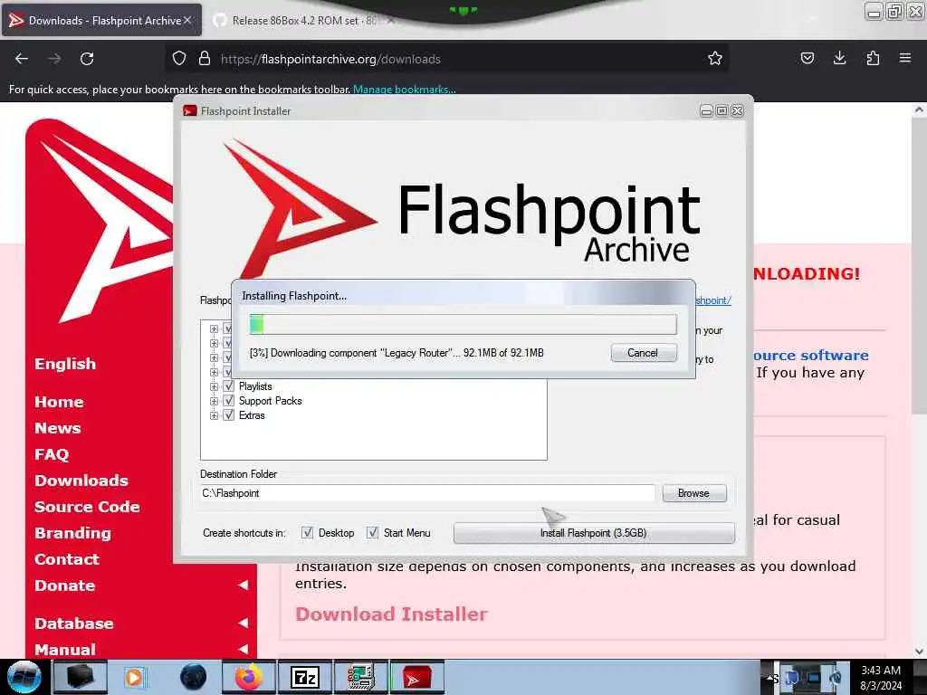The width and height of the screenshot is (927, 695).
Task: Expand the Donate sidebar arrow
Action: click(x=243, y=586)
